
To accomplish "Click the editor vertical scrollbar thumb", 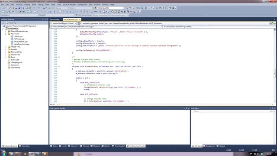I will click(x=275, y=73).
